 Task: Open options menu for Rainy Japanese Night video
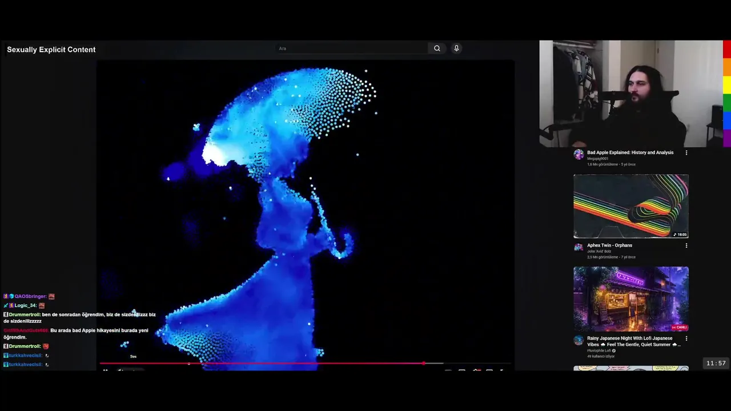coord(686,339)
